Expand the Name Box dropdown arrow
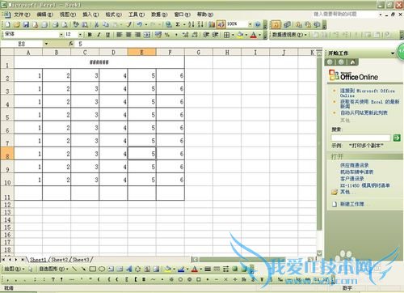The image size is (404, 293). pyautogui.click(x=46, y=44)
